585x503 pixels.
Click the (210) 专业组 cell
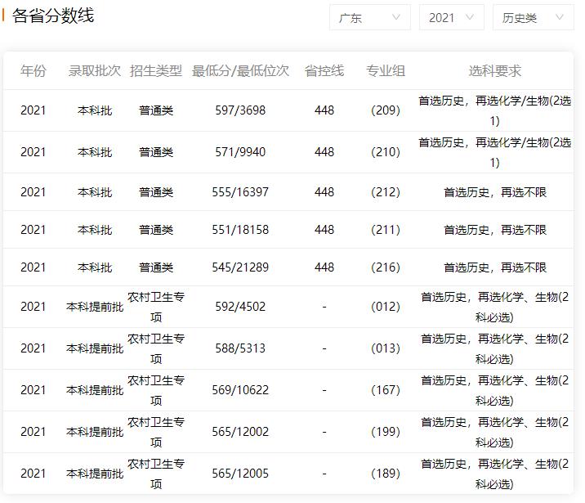point(386,152)
